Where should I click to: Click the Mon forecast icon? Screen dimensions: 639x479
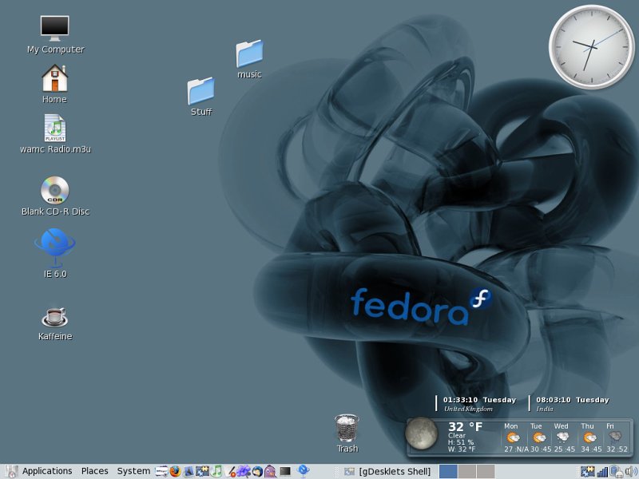pyautogui.click(x=513, y=437)
